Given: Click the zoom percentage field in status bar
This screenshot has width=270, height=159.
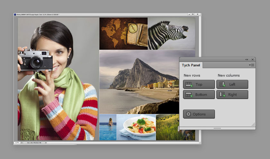Looking at the screenshot, I should 17,143.
